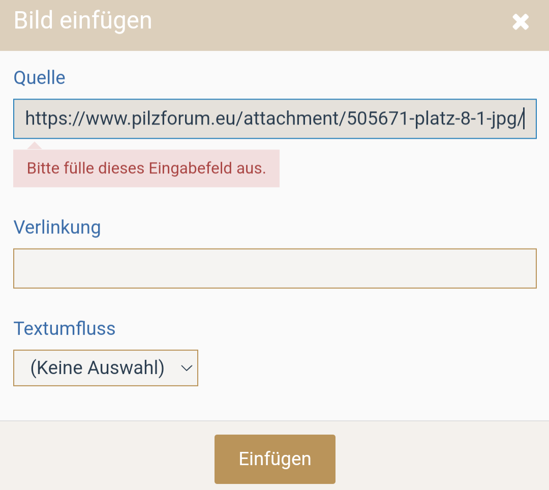Click the Bild einfügen dialog title
549x490 pixels.
(83, 21)
